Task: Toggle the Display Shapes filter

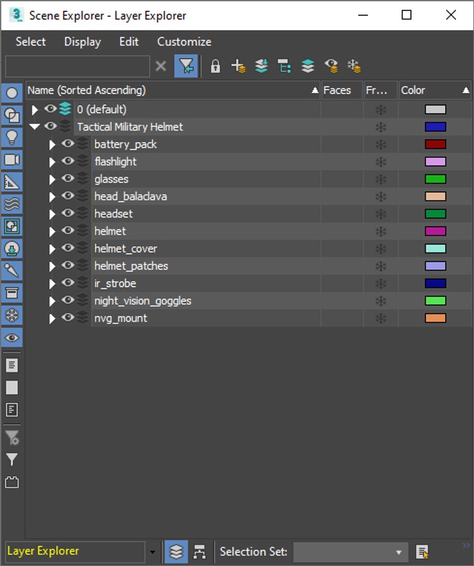Action: coord(12,115)
